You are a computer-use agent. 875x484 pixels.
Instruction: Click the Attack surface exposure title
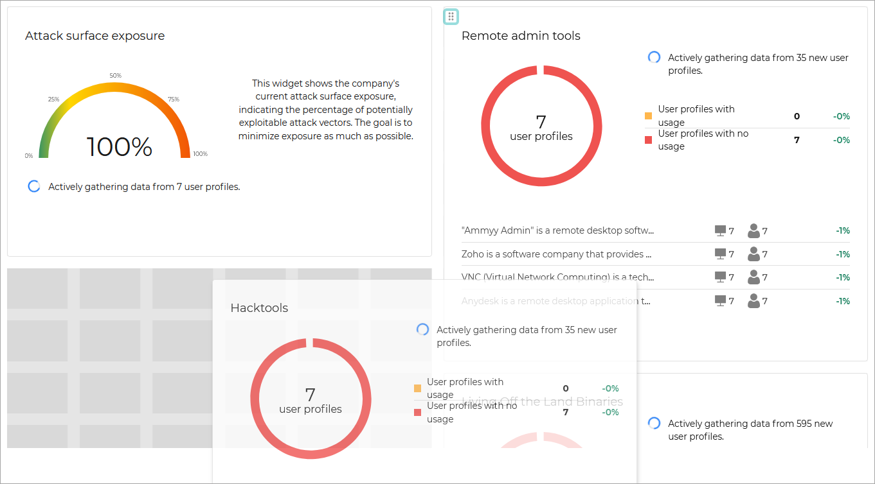pos(95,36)
